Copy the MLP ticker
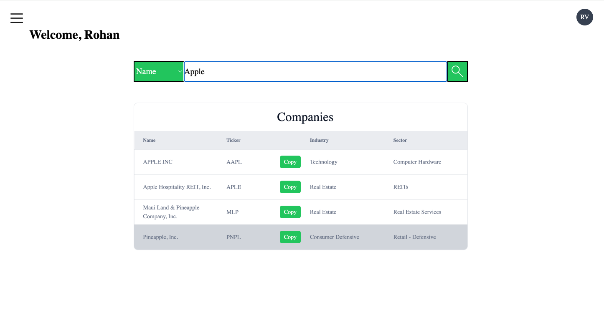The height and width of the screenshot is (310, 604). (290, 212)
